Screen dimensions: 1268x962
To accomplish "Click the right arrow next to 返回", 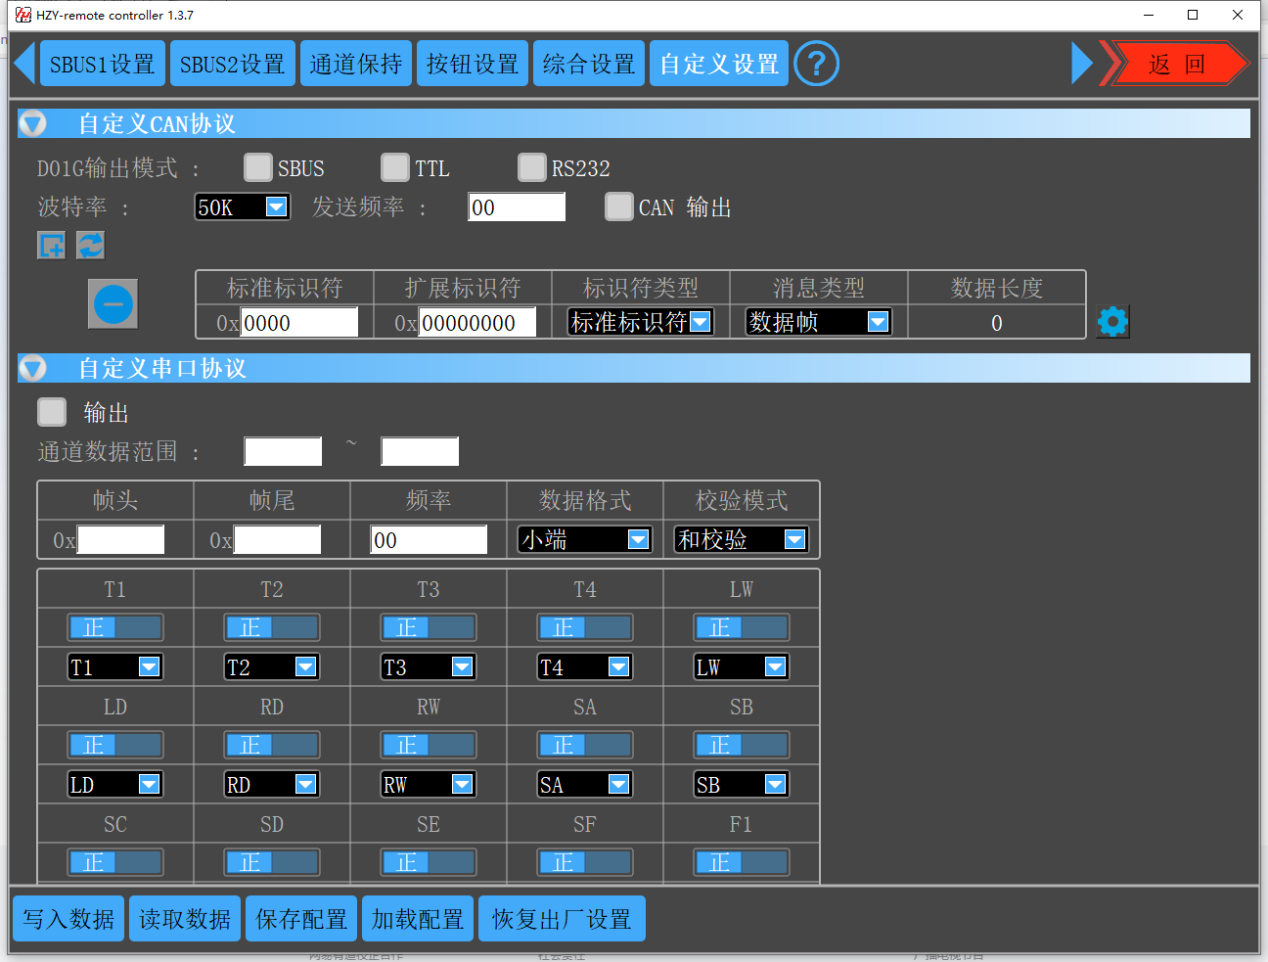I will click(x=1081, y=64).
